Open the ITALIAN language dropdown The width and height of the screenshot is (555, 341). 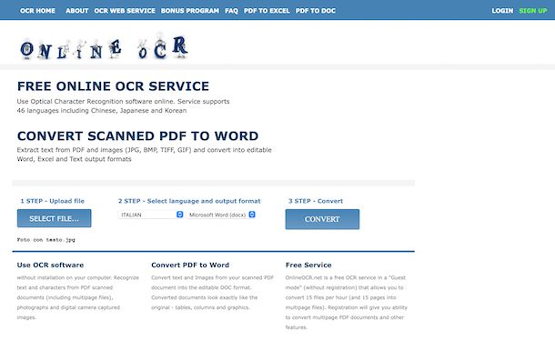point(151,215)
